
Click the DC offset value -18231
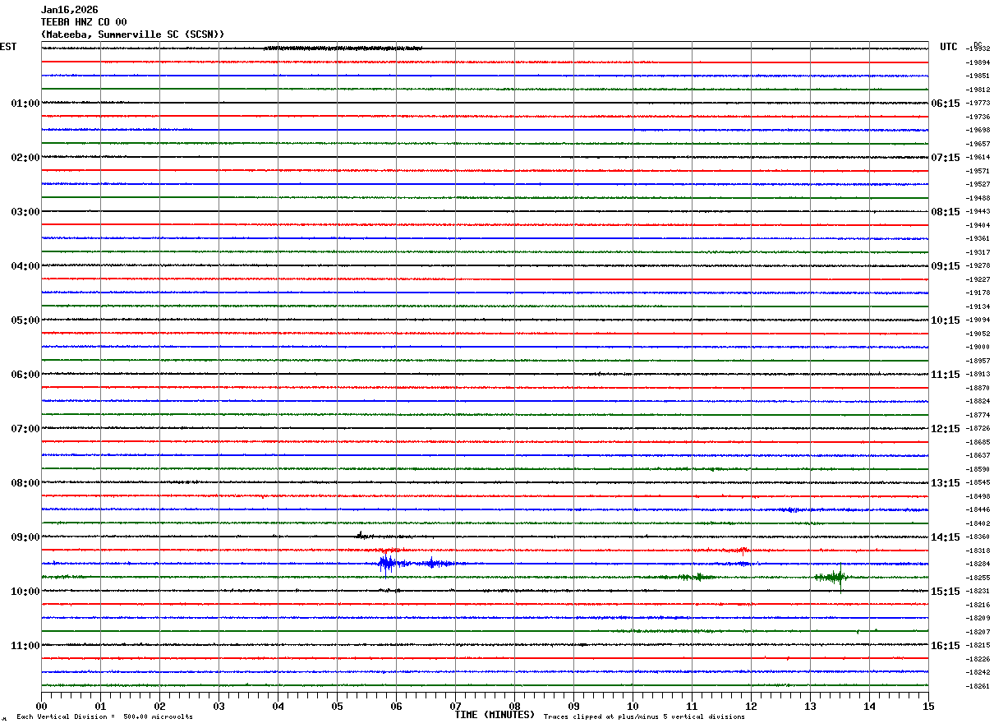(x=978, y=592)
